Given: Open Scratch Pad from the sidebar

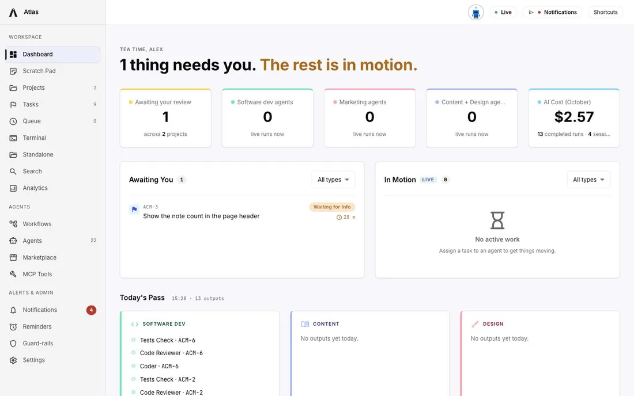Looking at the screenshot, I should [53, 71].
